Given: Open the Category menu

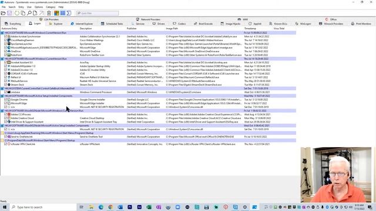Looking at the screenshot, I should point(51,7).
